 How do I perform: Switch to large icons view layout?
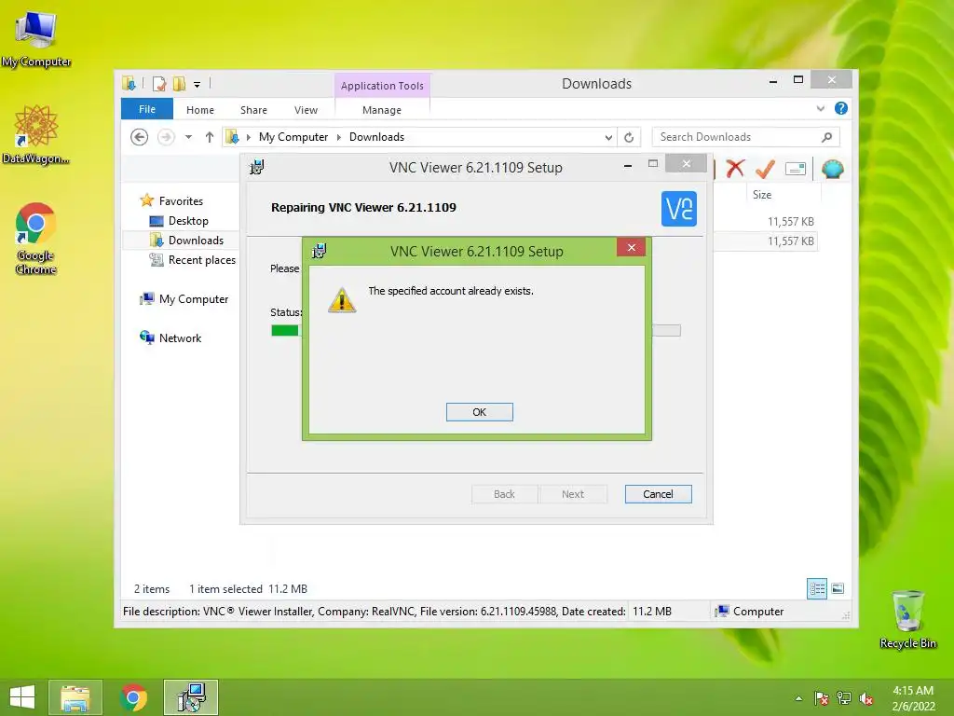(838, 588)
